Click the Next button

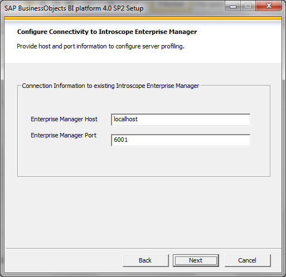[196, 260]
